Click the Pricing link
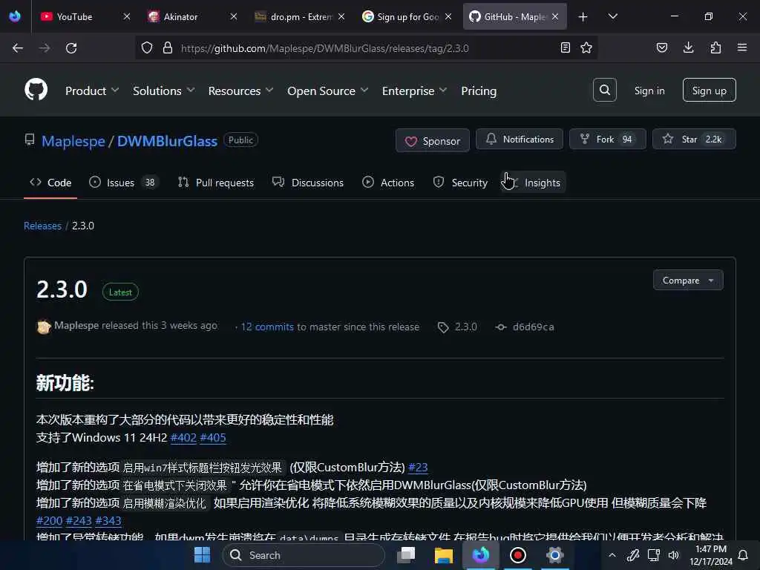The width and height of the screenshot is (760, 570). 479,91
